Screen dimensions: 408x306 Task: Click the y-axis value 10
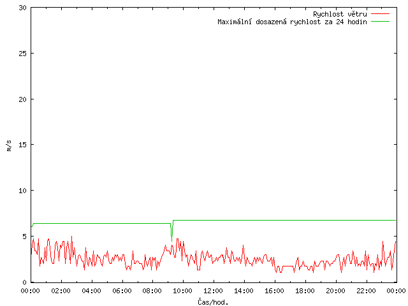(23, 191)
